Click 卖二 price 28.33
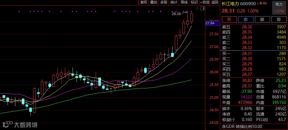 (247, 43)
